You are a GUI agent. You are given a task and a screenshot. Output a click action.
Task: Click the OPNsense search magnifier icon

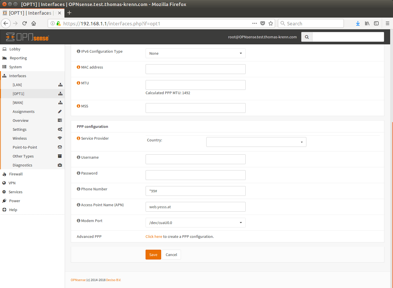tap(307, 37)
